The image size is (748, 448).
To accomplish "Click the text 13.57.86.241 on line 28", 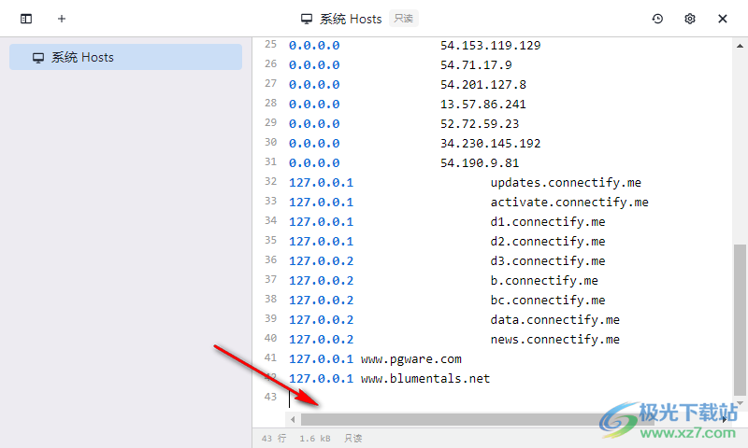I will click(x=483, y=105).
